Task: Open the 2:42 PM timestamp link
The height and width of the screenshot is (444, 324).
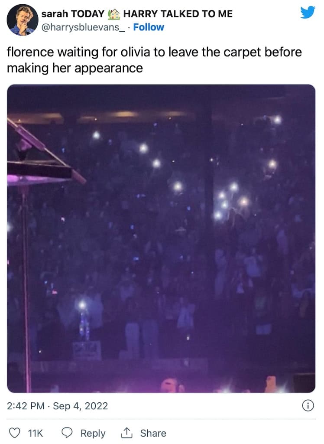Action: (26, 406)
